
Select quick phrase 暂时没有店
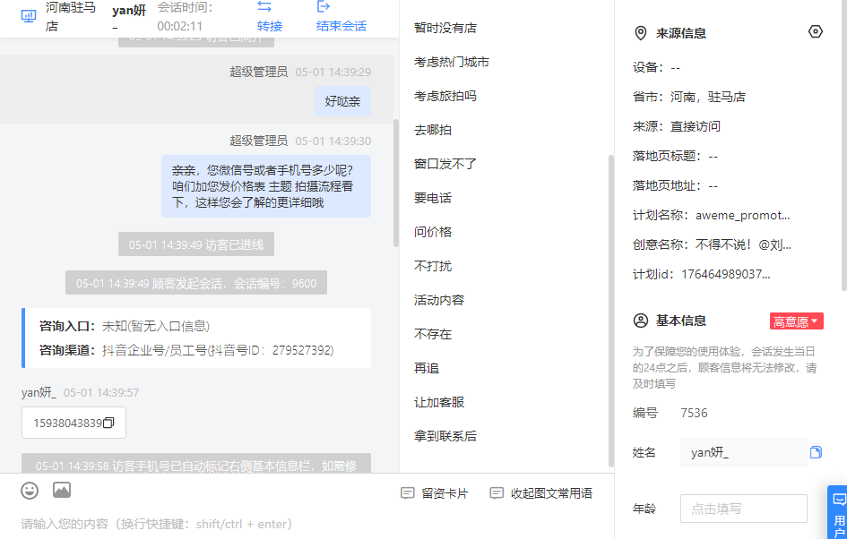coord(445,28)
